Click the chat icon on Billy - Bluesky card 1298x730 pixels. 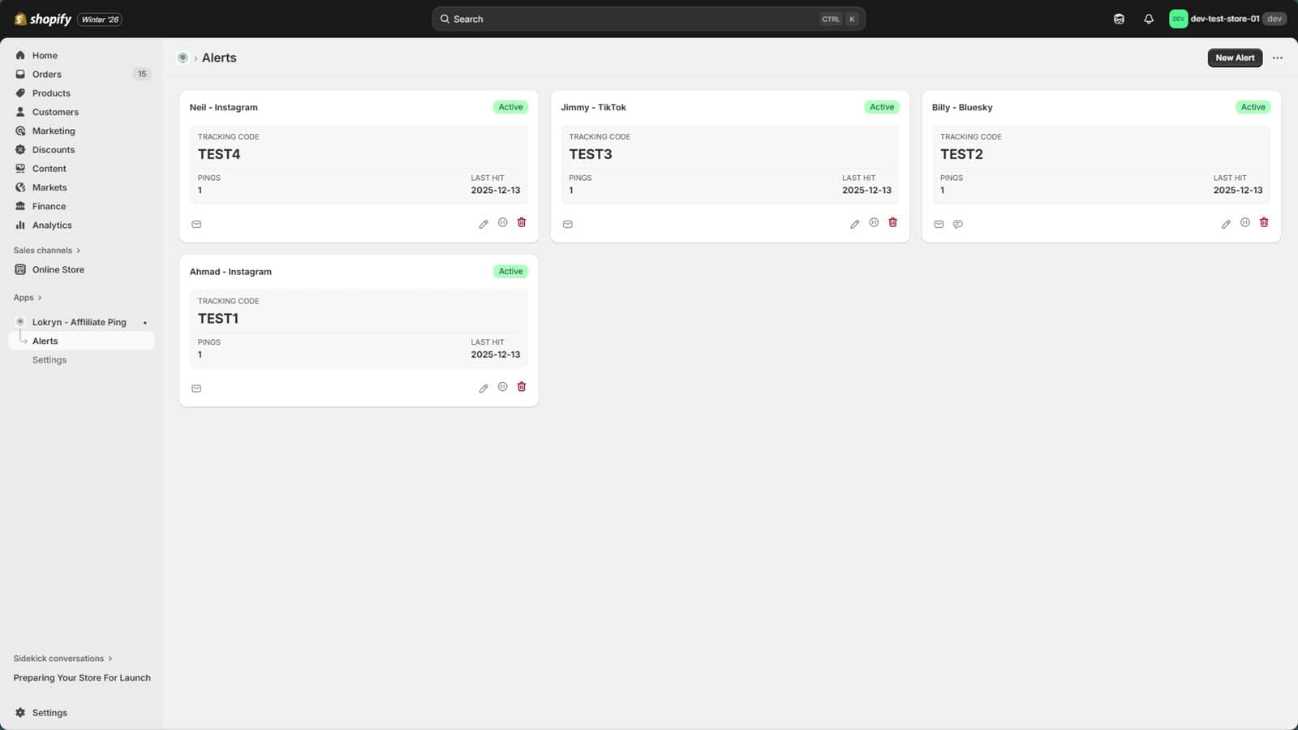(x=958, y=224)
